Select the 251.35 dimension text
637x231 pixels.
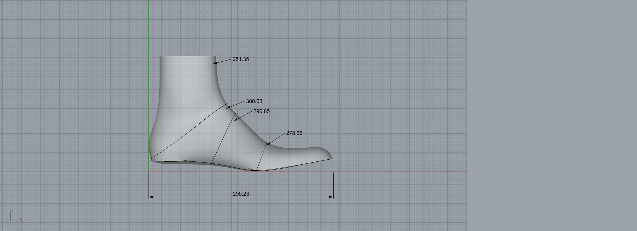[241, 59]
